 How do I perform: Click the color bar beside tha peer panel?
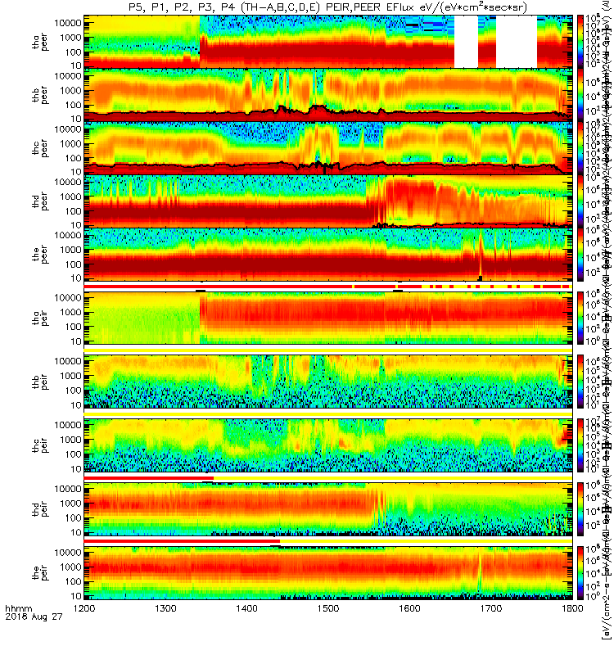point(580,42)
